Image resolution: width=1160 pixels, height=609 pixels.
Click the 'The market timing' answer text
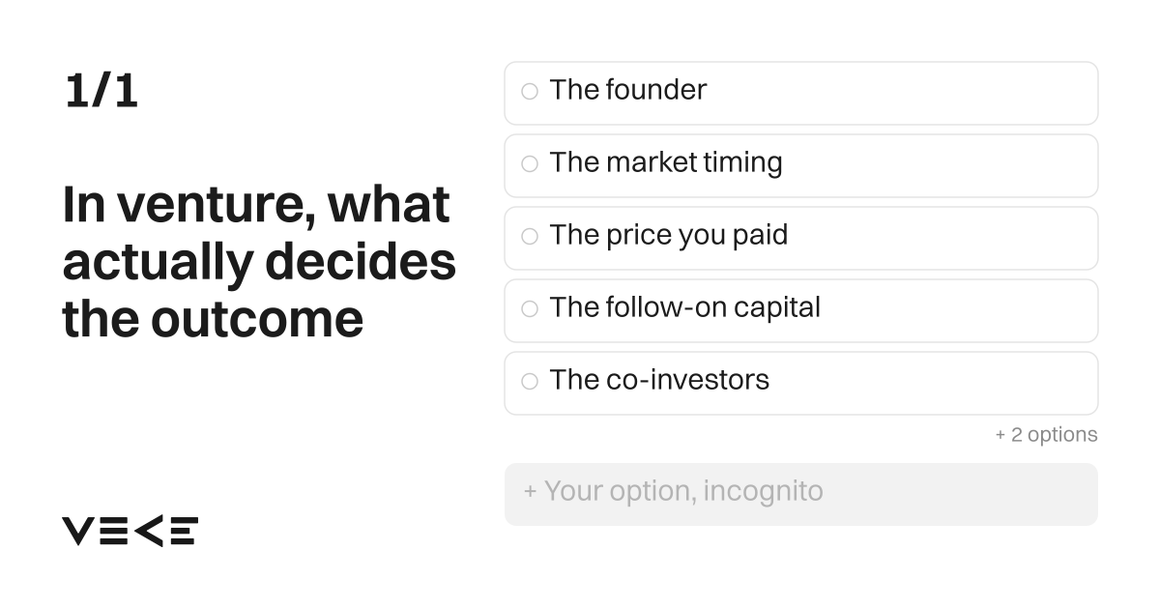point(666,162)
